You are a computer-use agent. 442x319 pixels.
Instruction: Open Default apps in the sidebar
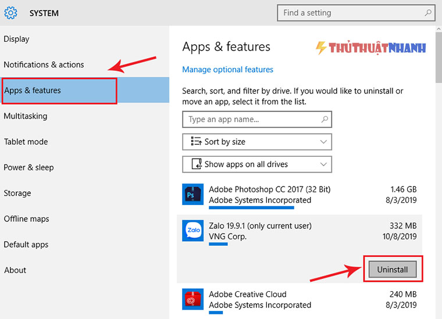point(26,245)
